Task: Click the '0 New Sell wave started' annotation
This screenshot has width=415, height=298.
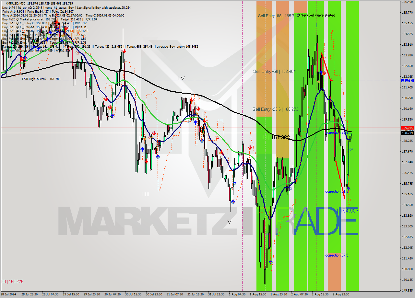Action: pyautogui.click(x=316, y=15)
